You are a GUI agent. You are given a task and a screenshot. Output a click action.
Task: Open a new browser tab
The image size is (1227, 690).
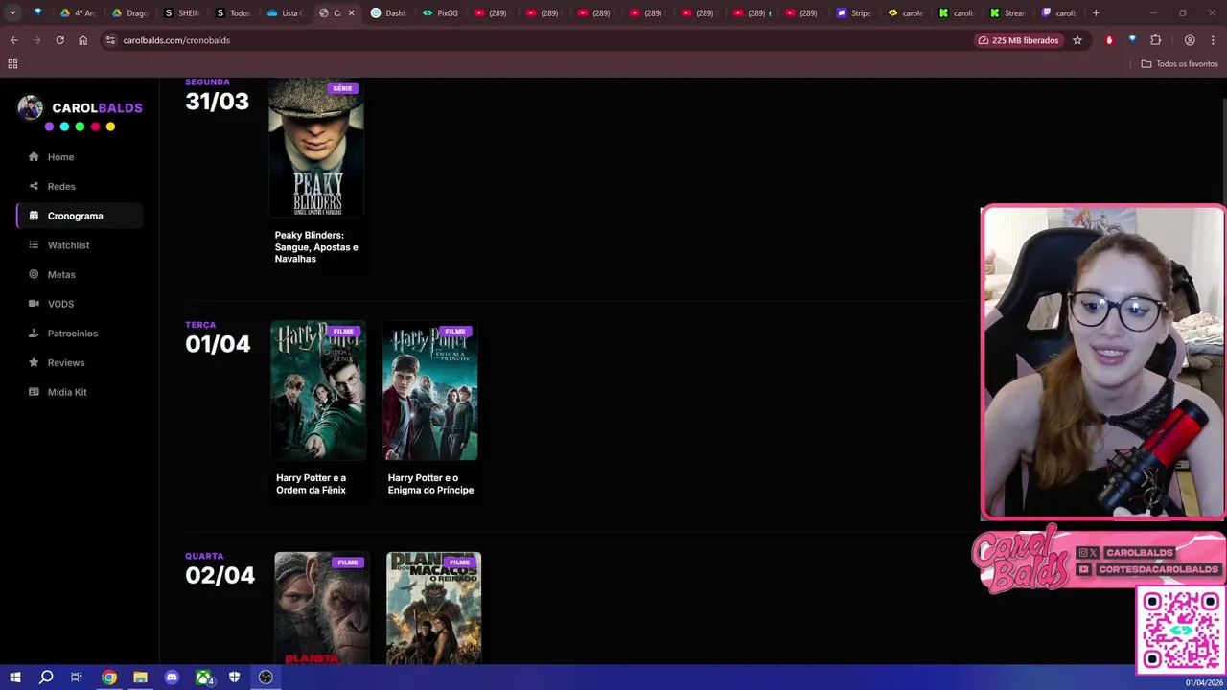1096,13
